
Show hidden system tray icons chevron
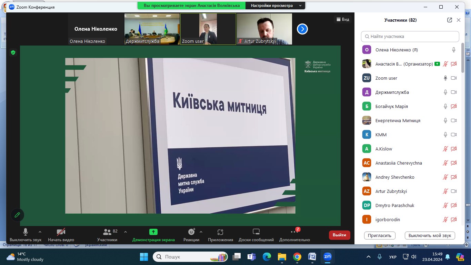(x=369, y=257)
